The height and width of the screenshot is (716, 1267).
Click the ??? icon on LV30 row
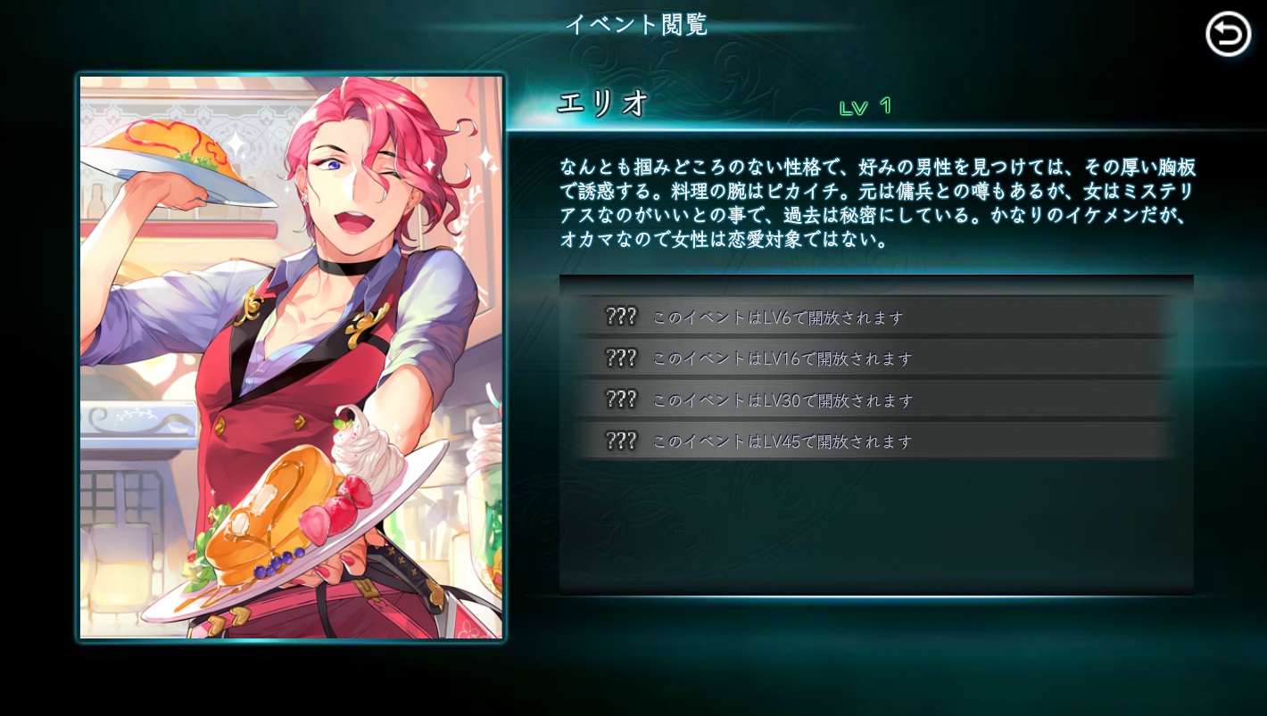tap(621, 399)
